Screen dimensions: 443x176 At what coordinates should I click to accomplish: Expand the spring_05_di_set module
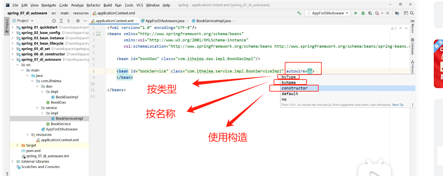pos(13,49)
